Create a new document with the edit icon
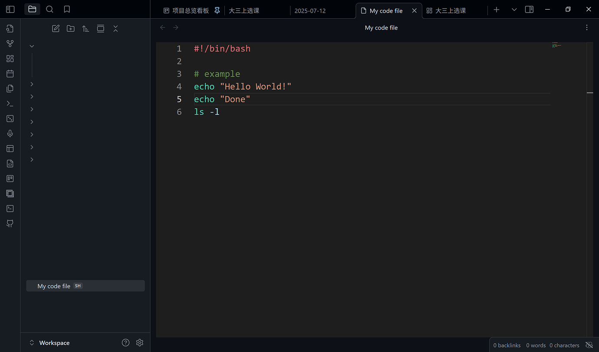Viewport: 599px width, 352px height. click(56, 28)
